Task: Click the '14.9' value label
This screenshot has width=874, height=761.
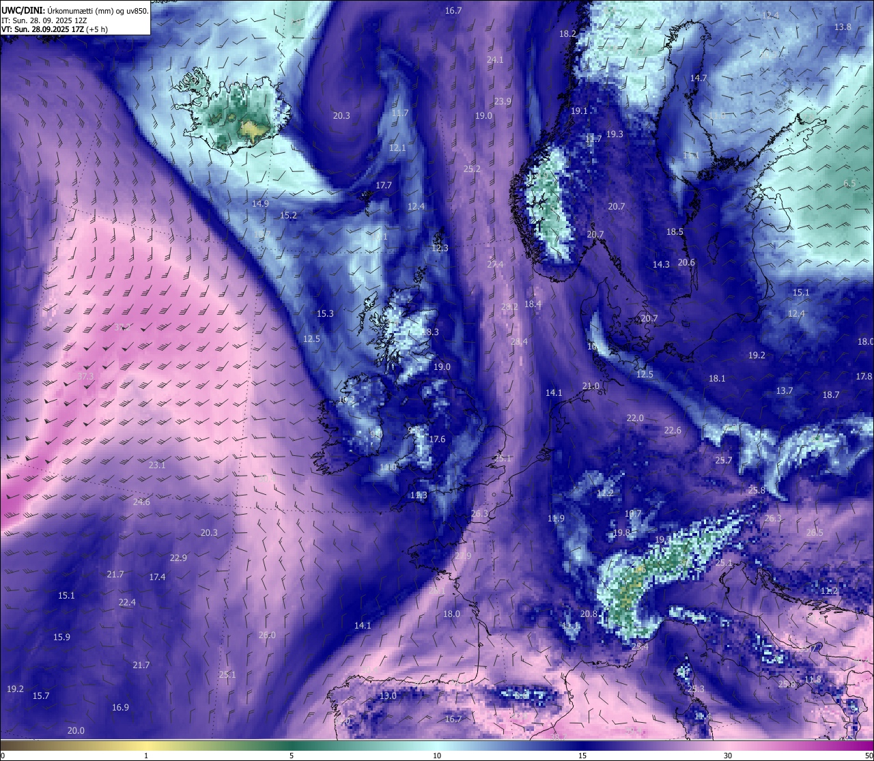Action: pyautogui.click(x=260, y=203)
